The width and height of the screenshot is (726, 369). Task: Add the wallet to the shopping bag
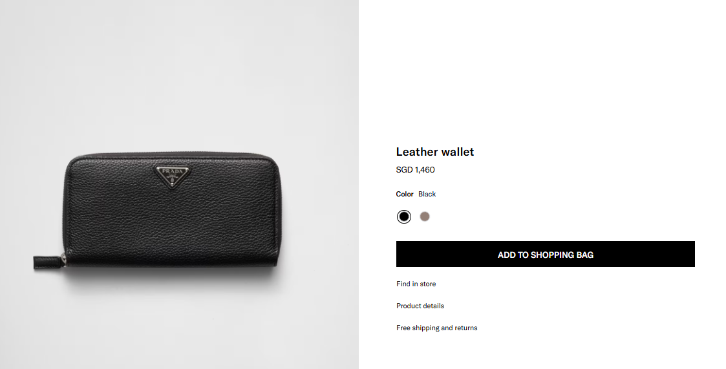click(x=546, y=254)
